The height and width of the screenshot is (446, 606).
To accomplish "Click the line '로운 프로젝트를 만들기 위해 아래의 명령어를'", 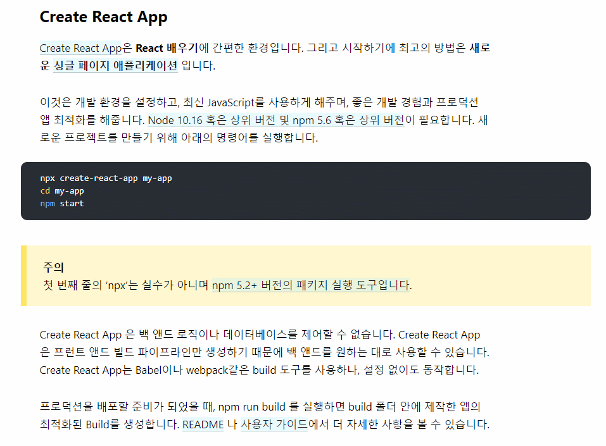I will [179, 138].
